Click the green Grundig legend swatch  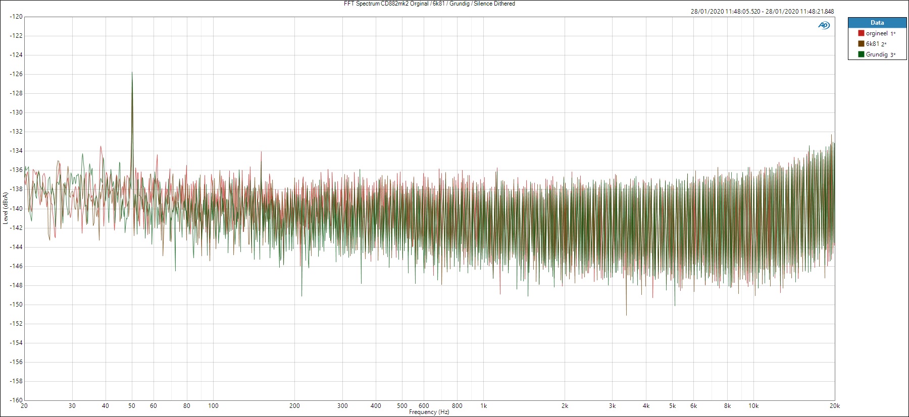point(861,54)
